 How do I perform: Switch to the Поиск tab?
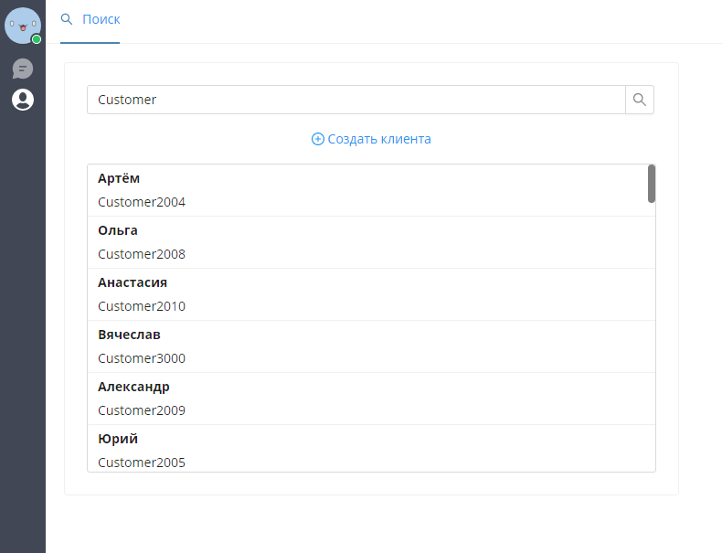point(90,21)
